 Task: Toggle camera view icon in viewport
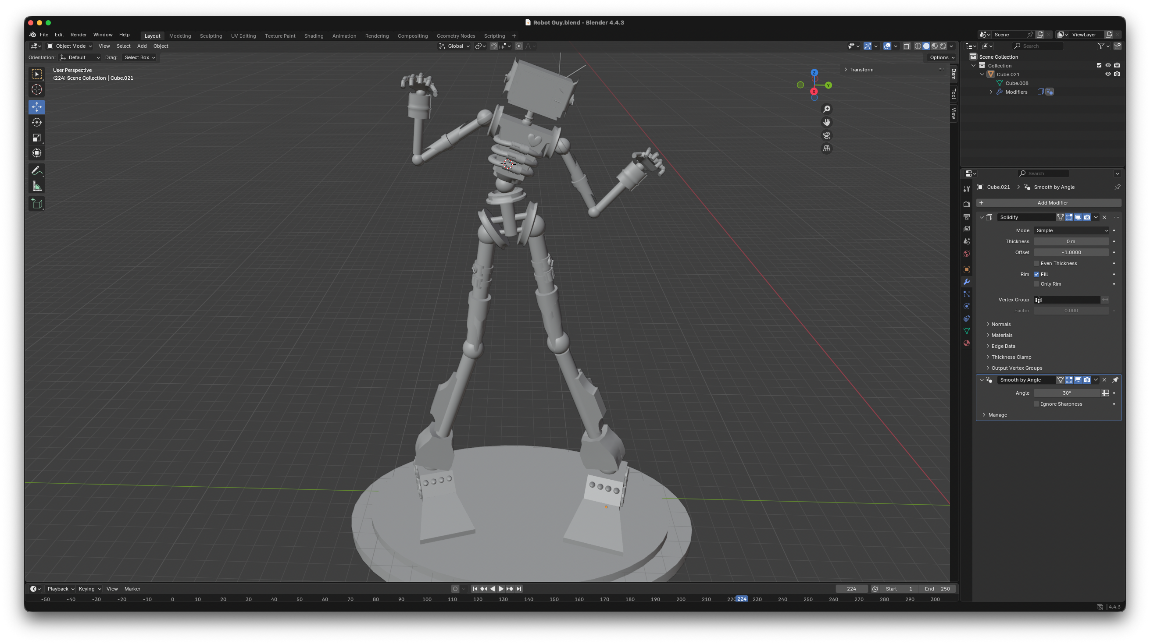pyautogui.click(x=827, y=135)
